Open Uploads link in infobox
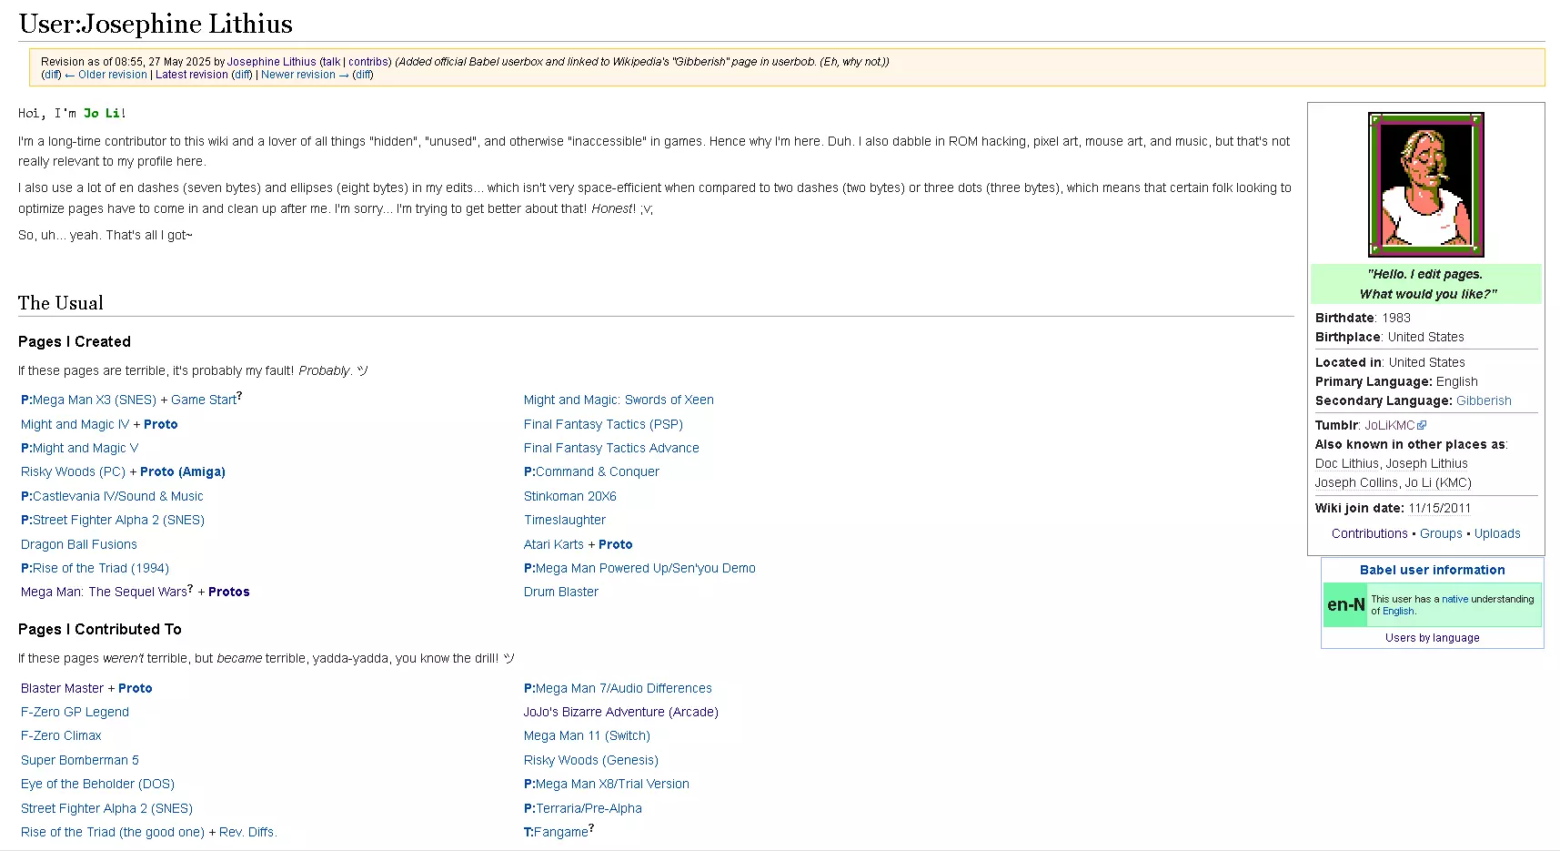 [1497, 533]
